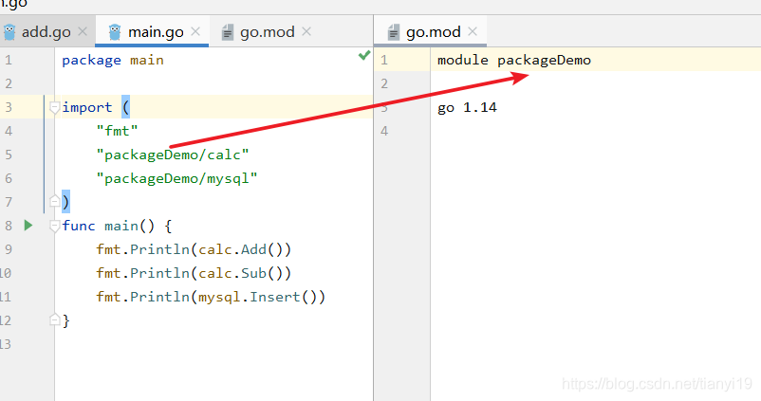Close the left pane's go.mod tab
Image resolution: width=761 pixels, height=401 pixels.
(306, 31)
